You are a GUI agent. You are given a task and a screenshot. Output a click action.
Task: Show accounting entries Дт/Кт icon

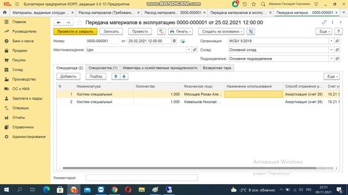[161, 31]
